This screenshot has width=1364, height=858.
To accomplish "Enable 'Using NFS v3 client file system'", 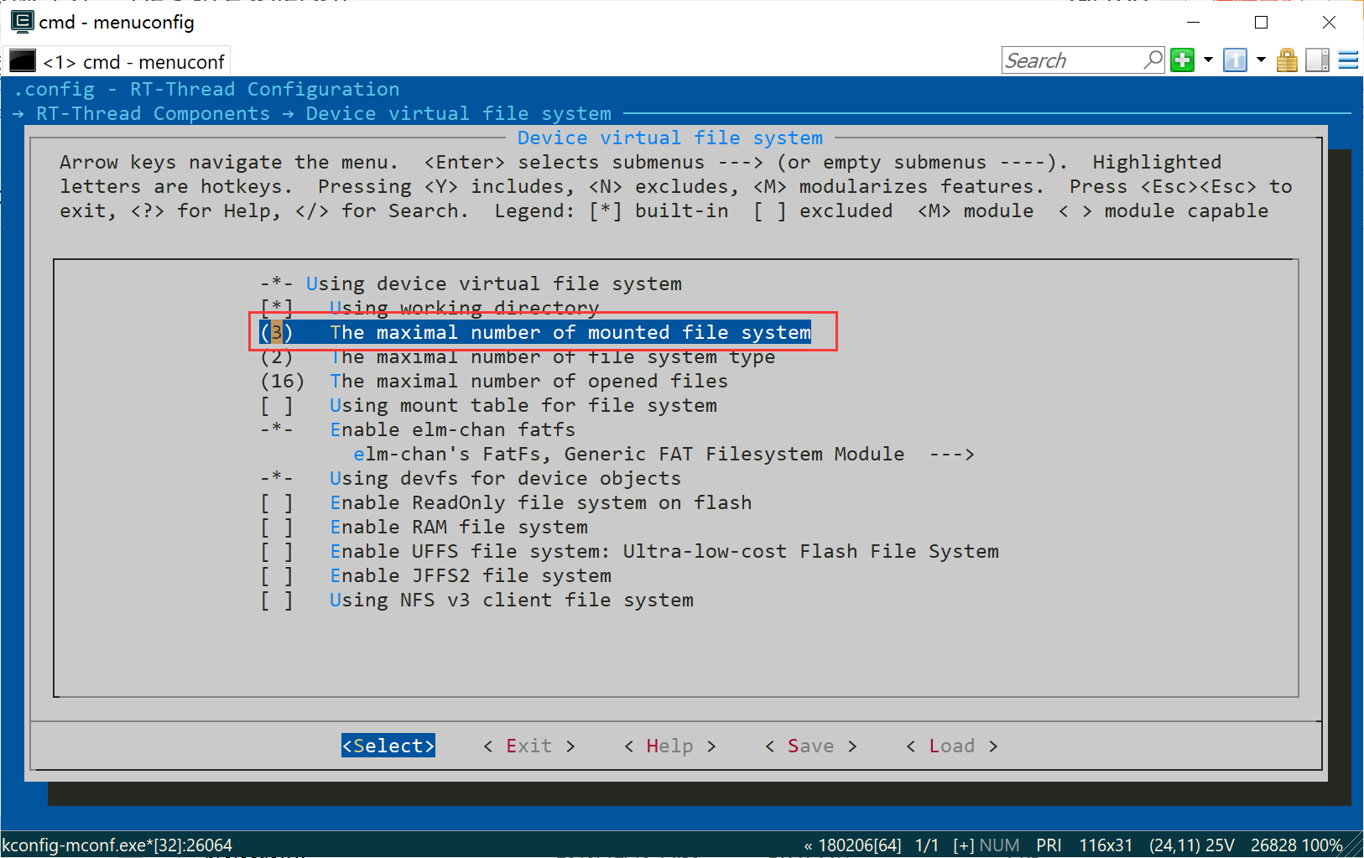I will point(476,600).
